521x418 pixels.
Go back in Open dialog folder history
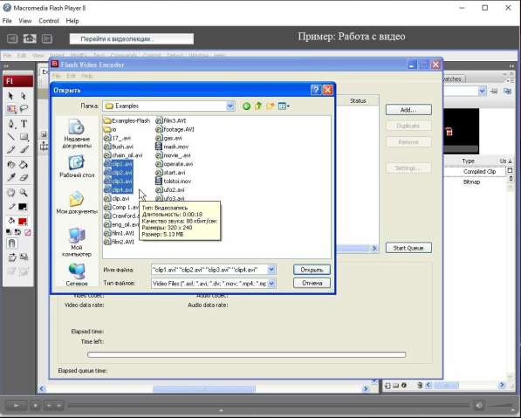coord(246,106)
